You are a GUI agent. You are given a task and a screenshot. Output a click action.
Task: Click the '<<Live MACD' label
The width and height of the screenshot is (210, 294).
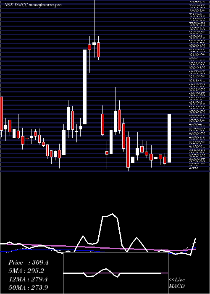(177, 283)
